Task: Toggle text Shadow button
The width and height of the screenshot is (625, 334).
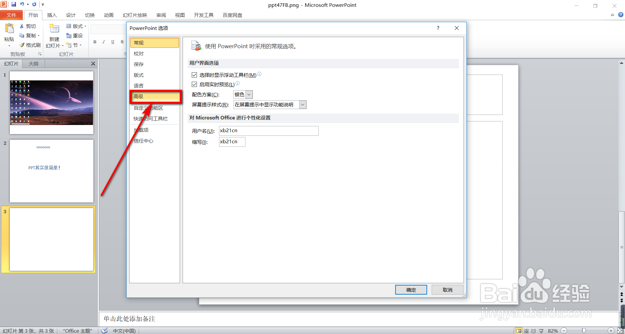Action: pyautogui.click(x=122, y=42)
